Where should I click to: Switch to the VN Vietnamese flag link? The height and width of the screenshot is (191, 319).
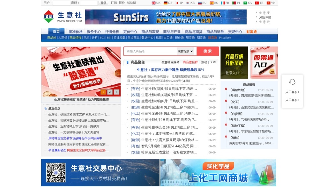[x=271, y=3]
